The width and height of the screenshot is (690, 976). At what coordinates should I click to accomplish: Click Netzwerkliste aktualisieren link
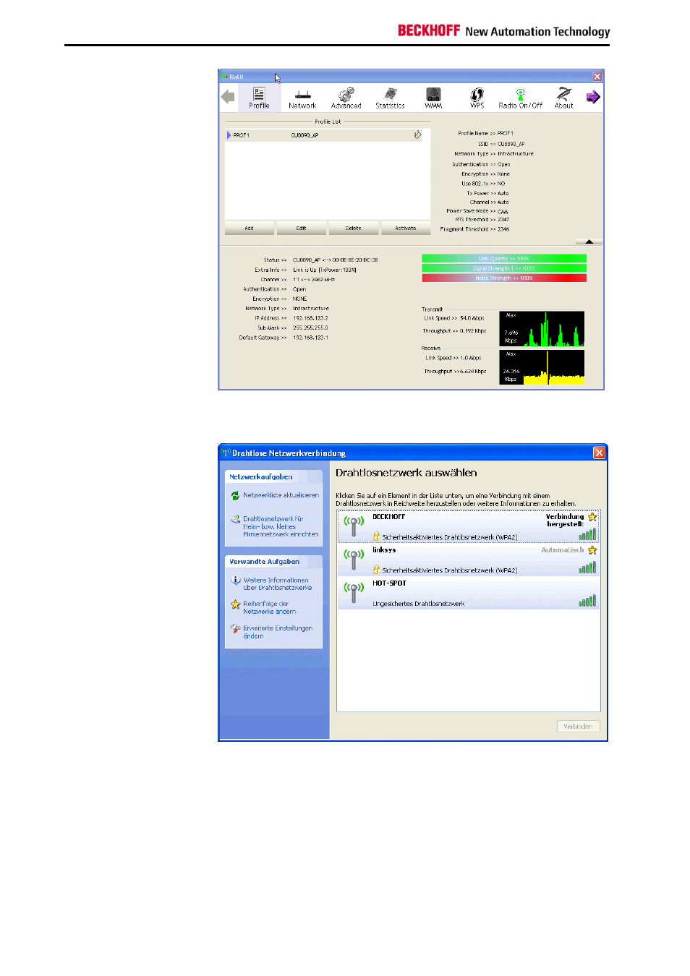[x=281, y=495]
